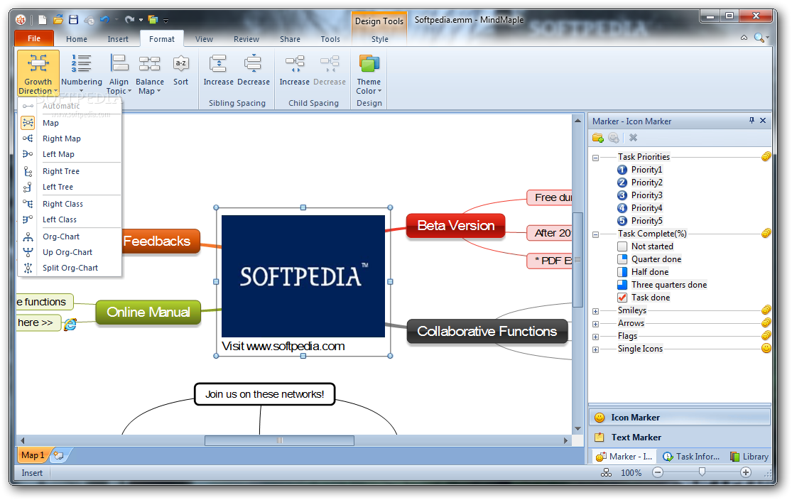Switch to the Review ribbon tab
Viewport: 792px width, 500px height.
246,39
